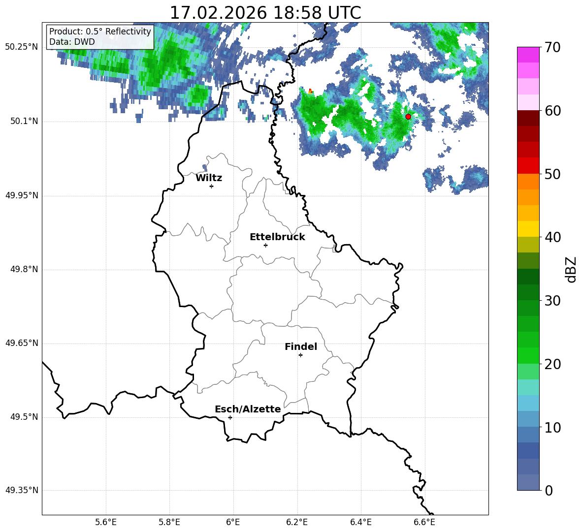This screenshot has height=532, width=583.
Task: Click the Ettelbruck city label
Action: 277,237
